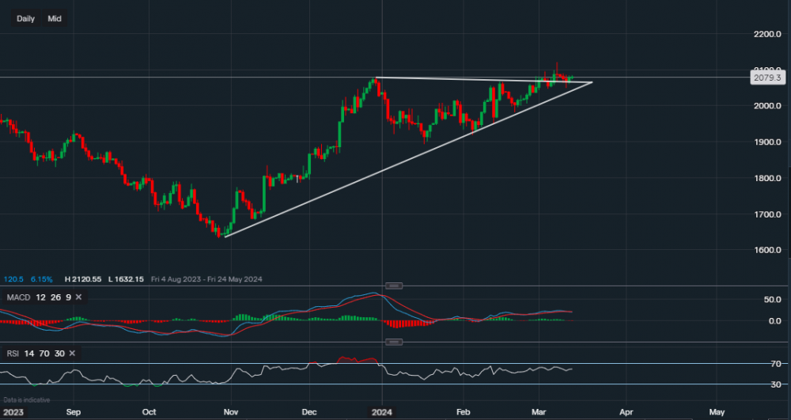Screen dimensions: 791x420
Task: Grab the resize handle above RSI panel
Action: coord(393,342)
